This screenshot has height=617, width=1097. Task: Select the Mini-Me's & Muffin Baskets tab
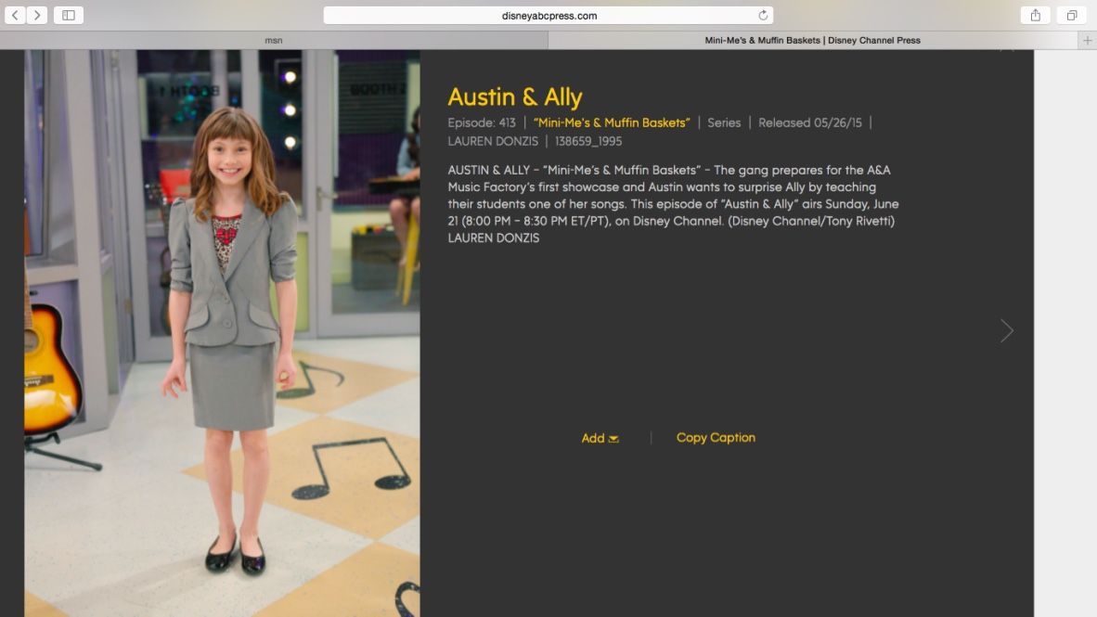pos(812,41)
